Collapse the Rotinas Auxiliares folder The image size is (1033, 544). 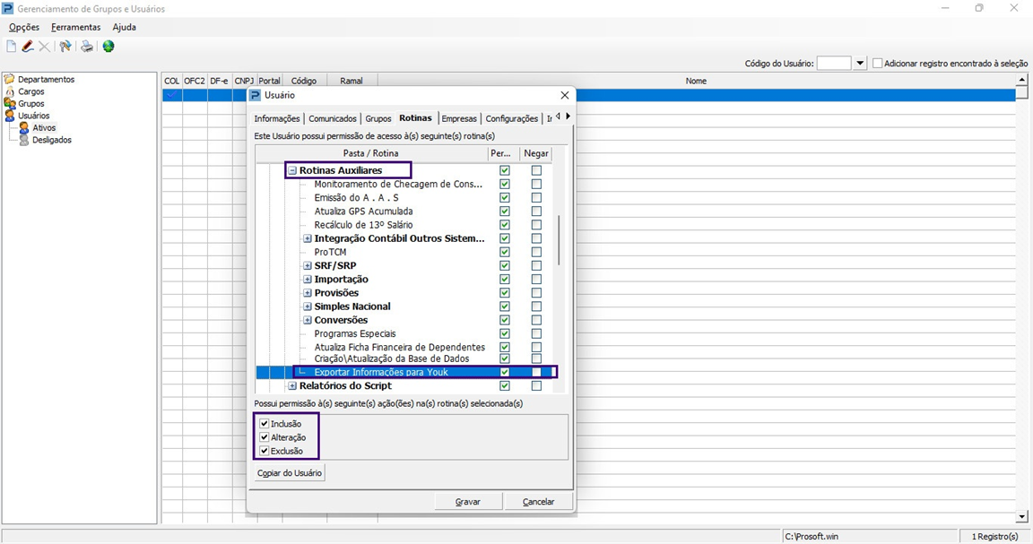292,170
